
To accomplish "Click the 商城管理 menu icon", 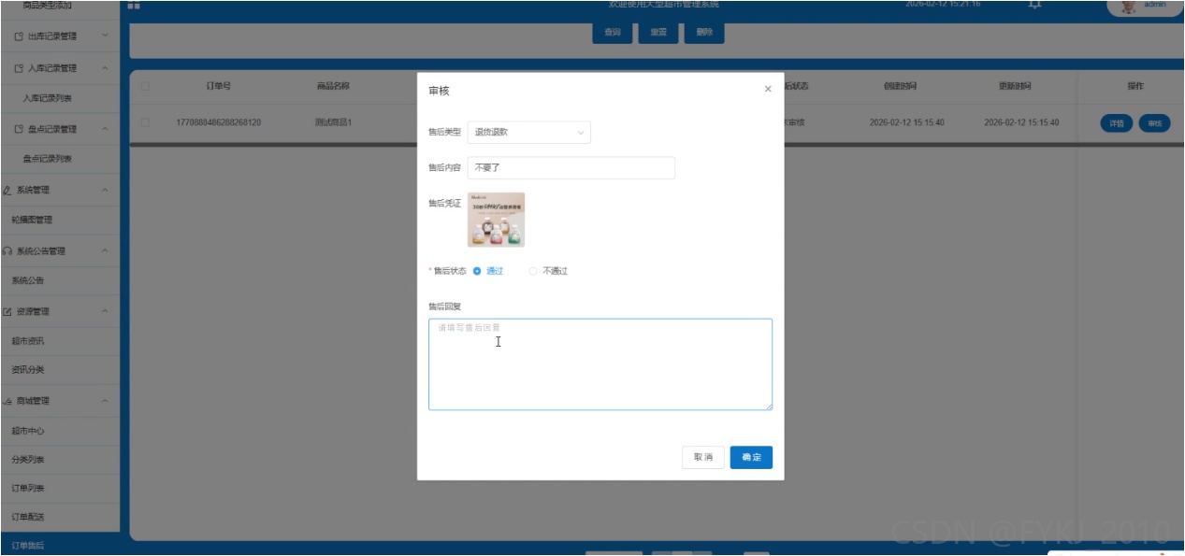I will point(7,401).
